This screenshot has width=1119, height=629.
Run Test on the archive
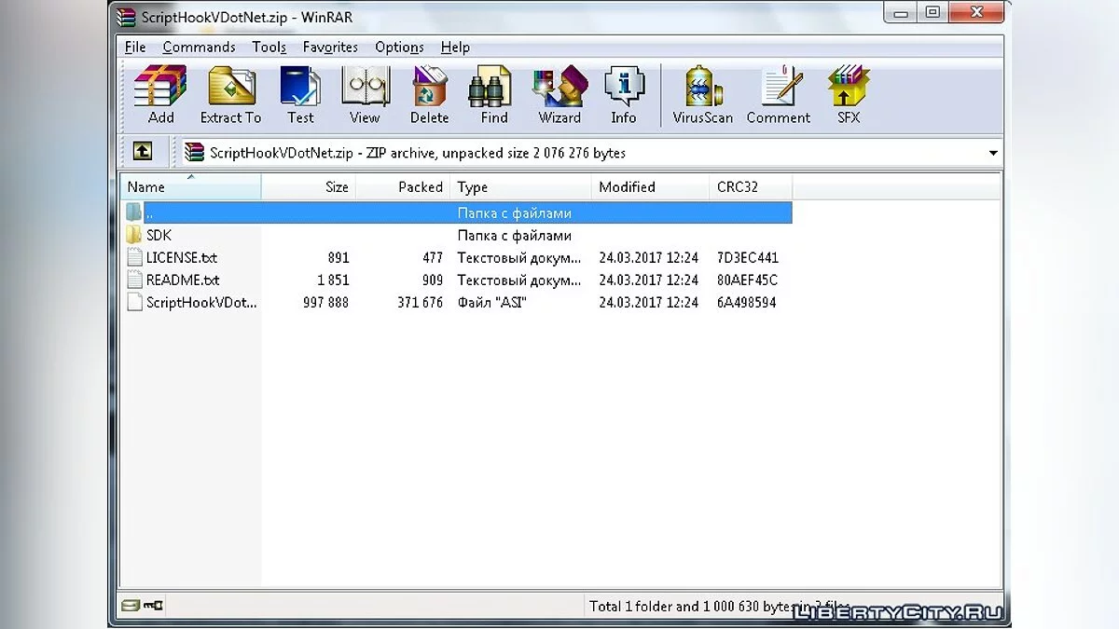tap(300, 95)
